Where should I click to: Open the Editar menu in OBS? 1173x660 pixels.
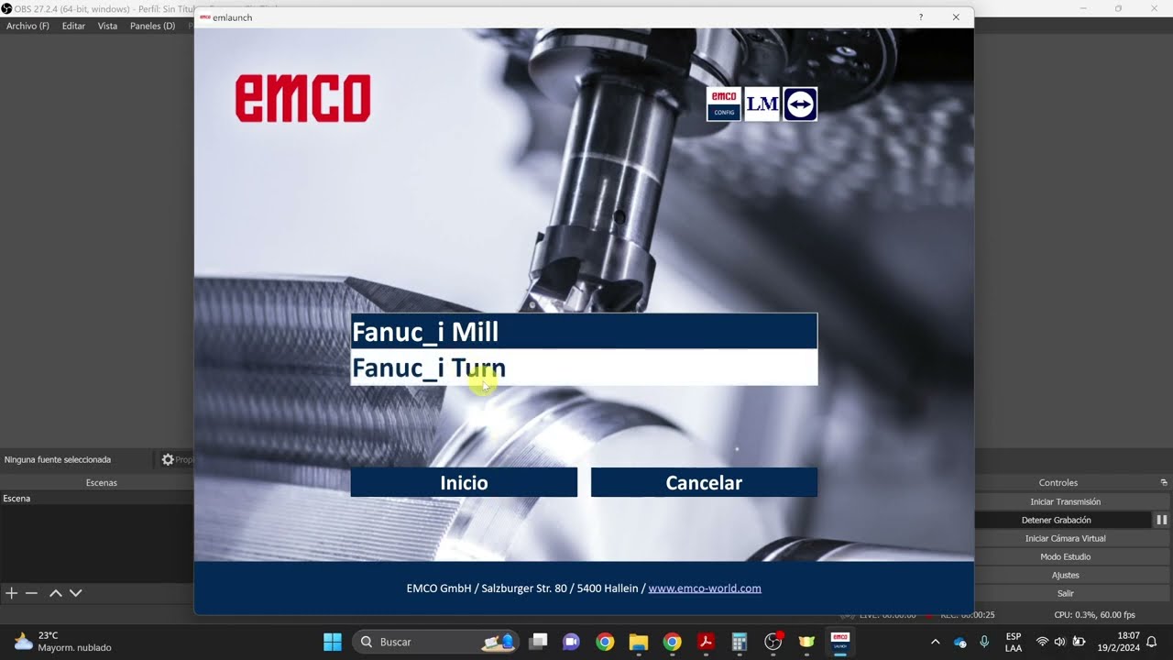(73, 26)
